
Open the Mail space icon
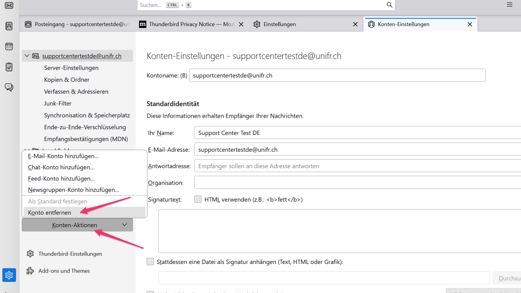coord(9,6)
